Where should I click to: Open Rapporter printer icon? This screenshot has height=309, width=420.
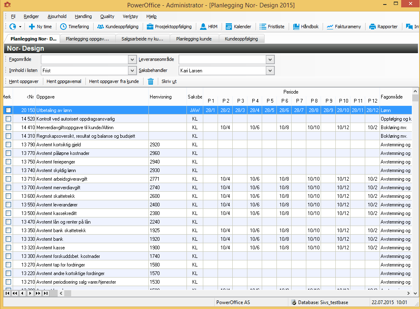pos(372,27)
